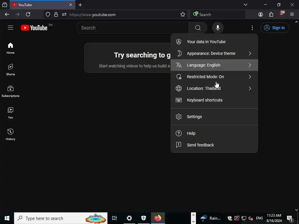Open the rain weather widget on taskbar
This screenshot has height=224, width=299.
pyautogui.click(x=210, y=218)
